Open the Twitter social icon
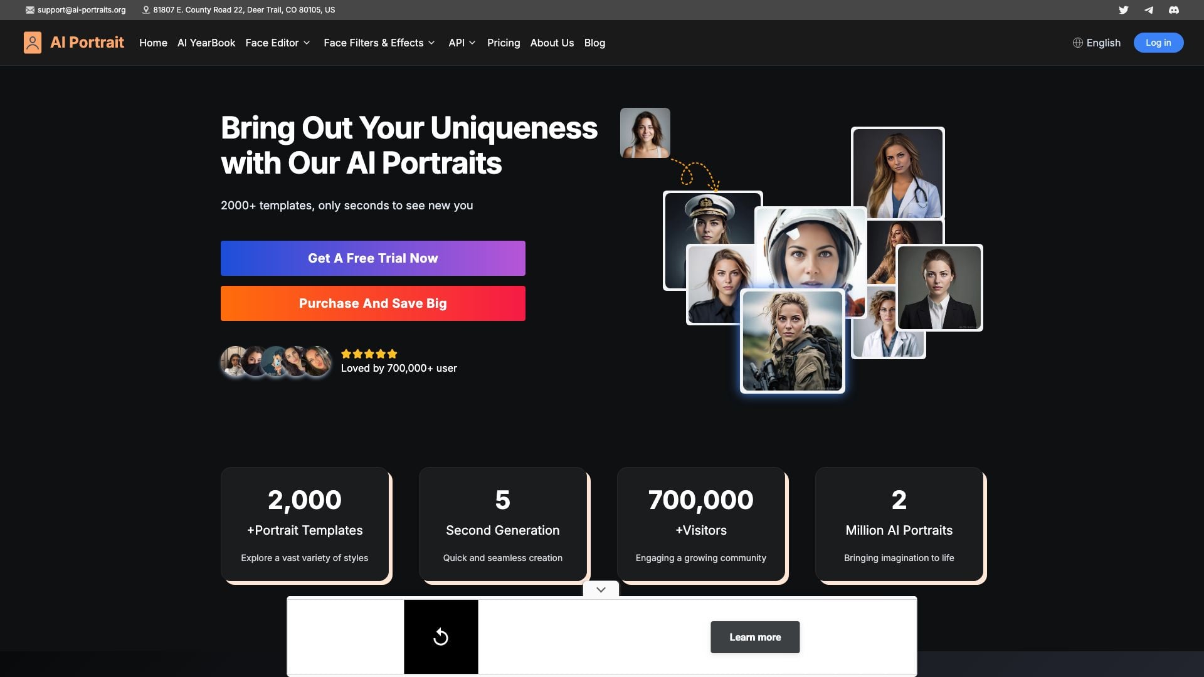Image resolution: width=1204 pixels, height=677 pixels. [x=1123, y=10]
